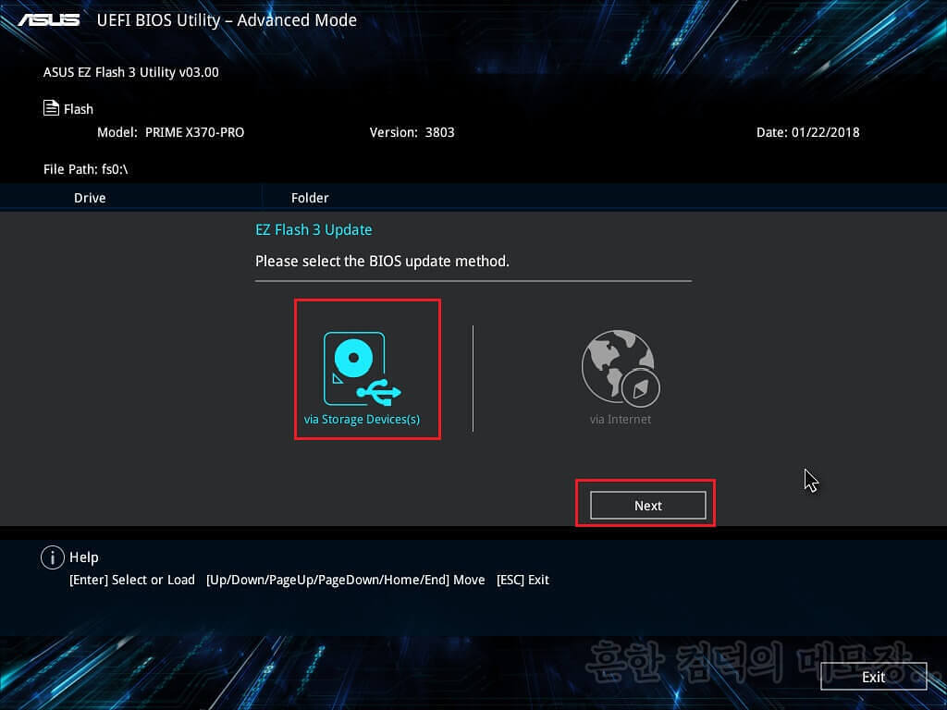The image size is (947, 710).
Task: Click the Date 01/22/2018 text
Action: pos(807,132)
